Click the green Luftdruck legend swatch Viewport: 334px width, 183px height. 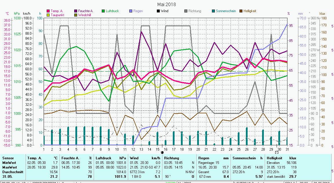click(x=104, y=11)
